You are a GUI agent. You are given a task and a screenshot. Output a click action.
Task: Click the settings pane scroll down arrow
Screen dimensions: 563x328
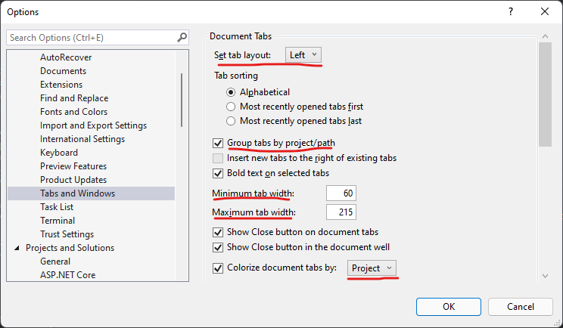pyautogui.click(x=545, y=276)
